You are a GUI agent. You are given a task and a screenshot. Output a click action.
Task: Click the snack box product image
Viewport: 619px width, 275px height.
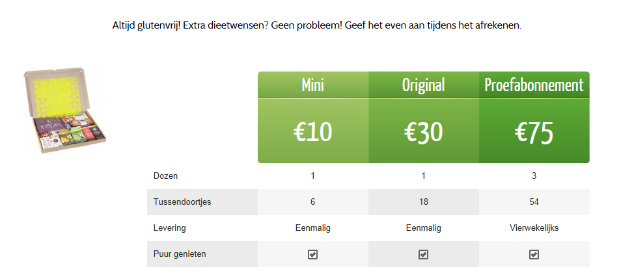coord(65,110)
